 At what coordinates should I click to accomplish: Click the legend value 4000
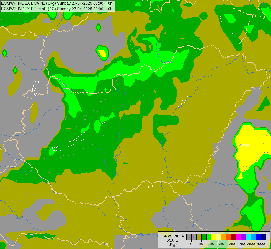pyautogui.click(x=261, y=244)
